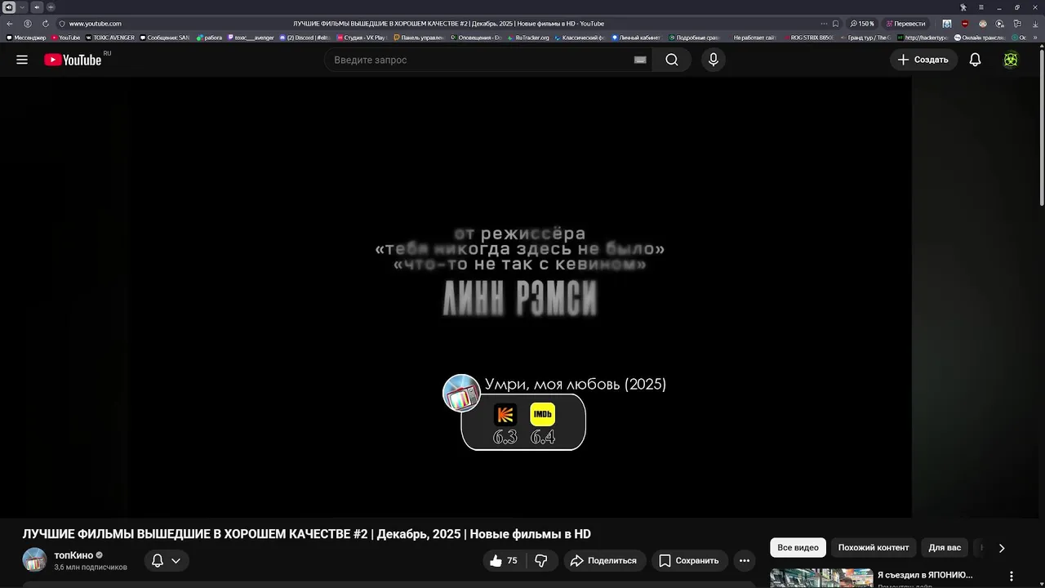Open the site protection shield icon
Screen dimensions: 1045x588
tap(62, 24)
